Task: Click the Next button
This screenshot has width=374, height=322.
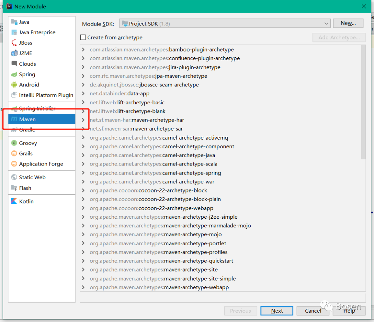Action: (277, 311)
